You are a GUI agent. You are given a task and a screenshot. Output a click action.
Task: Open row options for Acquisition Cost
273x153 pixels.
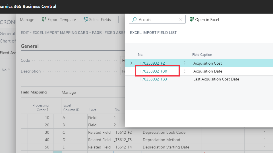tap(185, 63)
